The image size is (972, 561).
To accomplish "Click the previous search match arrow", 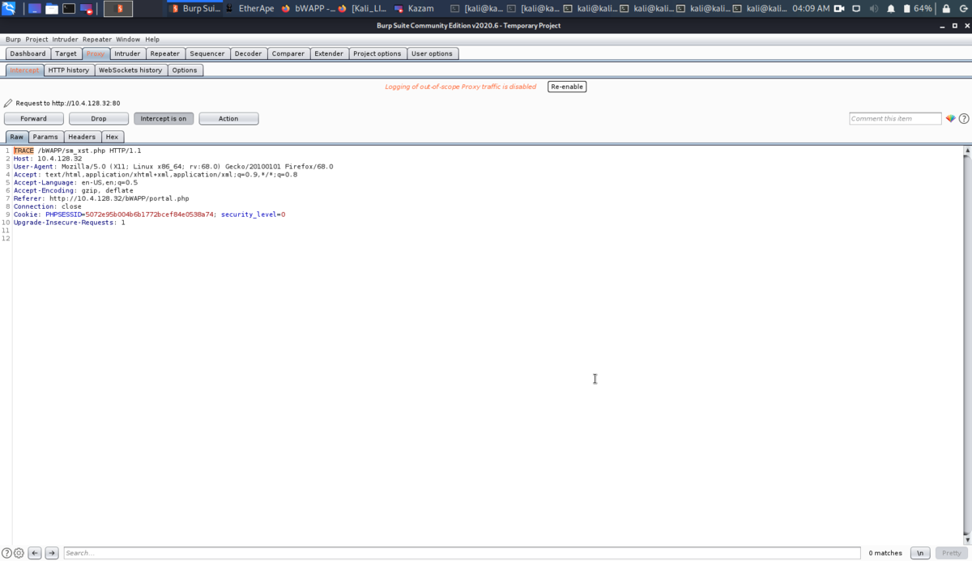I will [x=35, y=553].
